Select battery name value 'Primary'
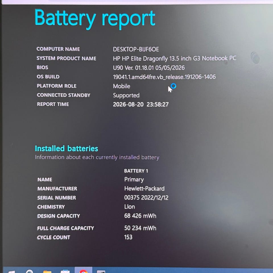The width and height of the screenshot is (273, 273). [x=134, y=179]
